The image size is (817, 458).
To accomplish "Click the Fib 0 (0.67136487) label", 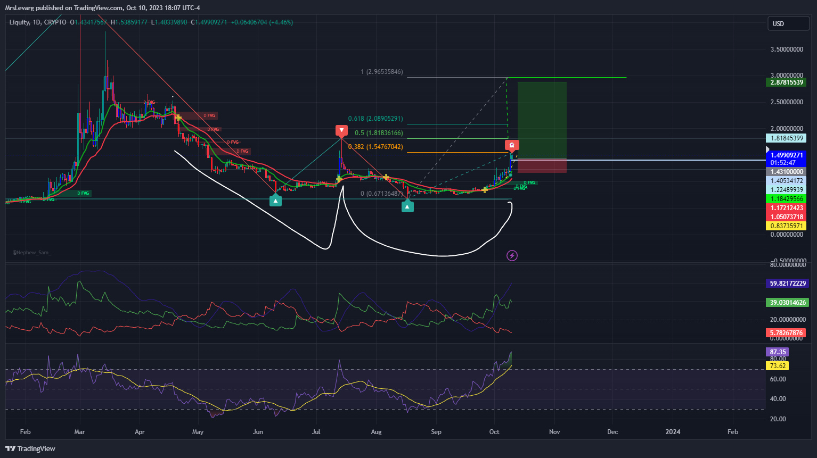I will tap(382, 194).
